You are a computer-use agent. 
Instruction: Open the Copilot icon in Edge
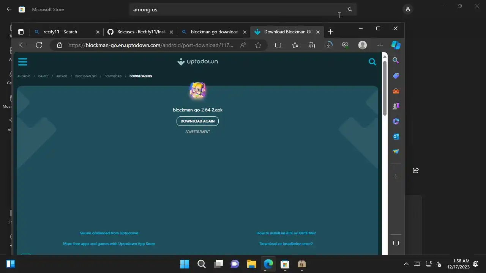[396, 45]
